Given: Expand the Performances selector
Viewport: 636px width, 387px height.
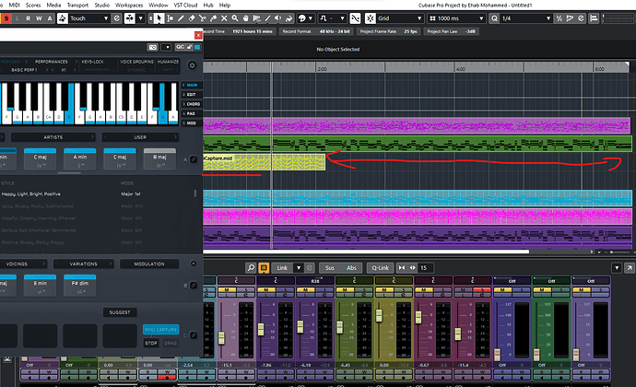Looking at the screenshot, I should [x=51, y=62].
